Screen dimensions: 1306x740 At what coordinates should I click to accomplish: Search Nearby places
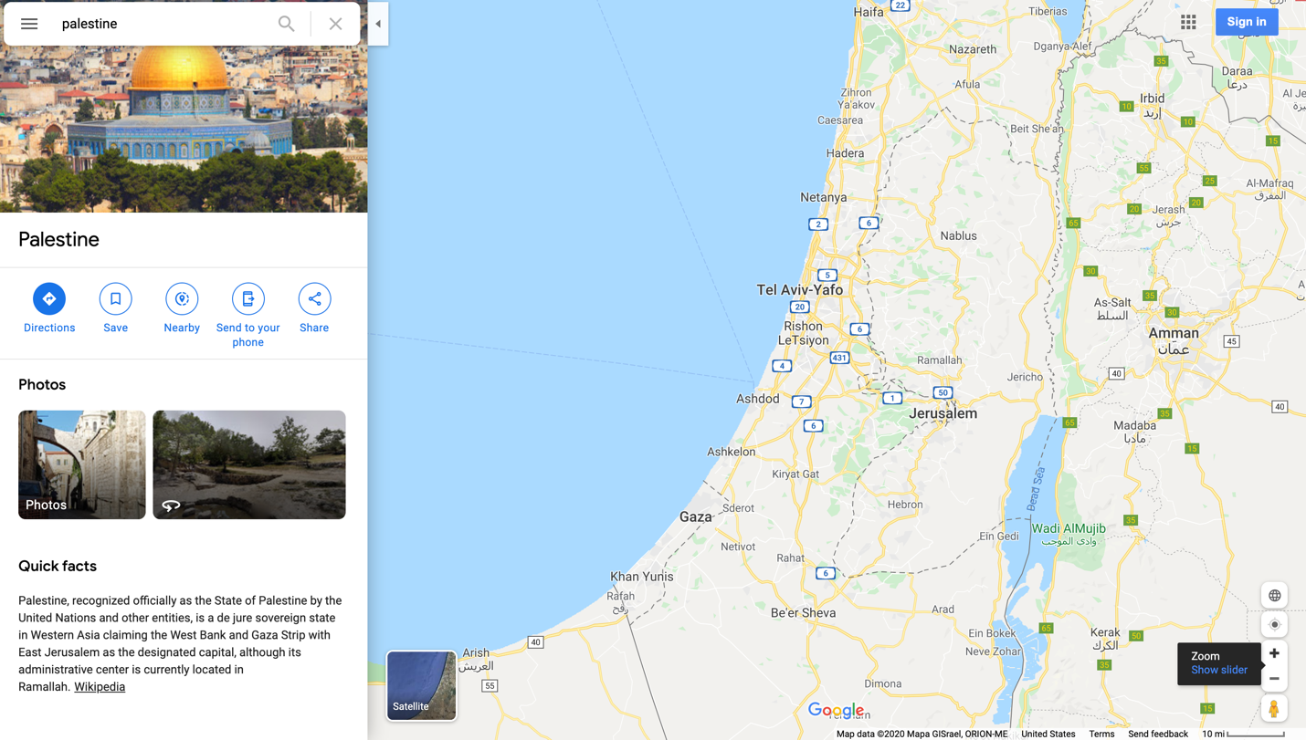182,309
